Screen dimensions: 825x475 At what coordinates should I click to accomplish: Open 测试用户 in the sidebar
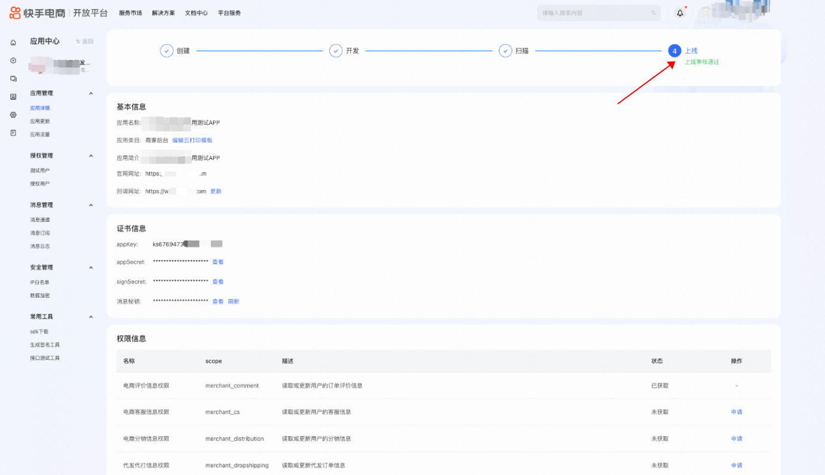(40, 171)
